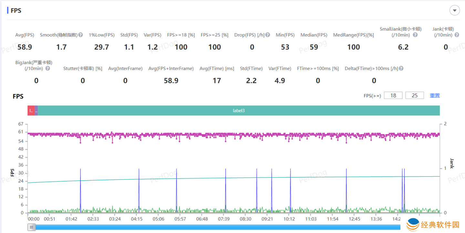Image resolution: width=465 pixels, height=233 pixels.
Task: Select the red label segment
Action: (x=31, y=111)
